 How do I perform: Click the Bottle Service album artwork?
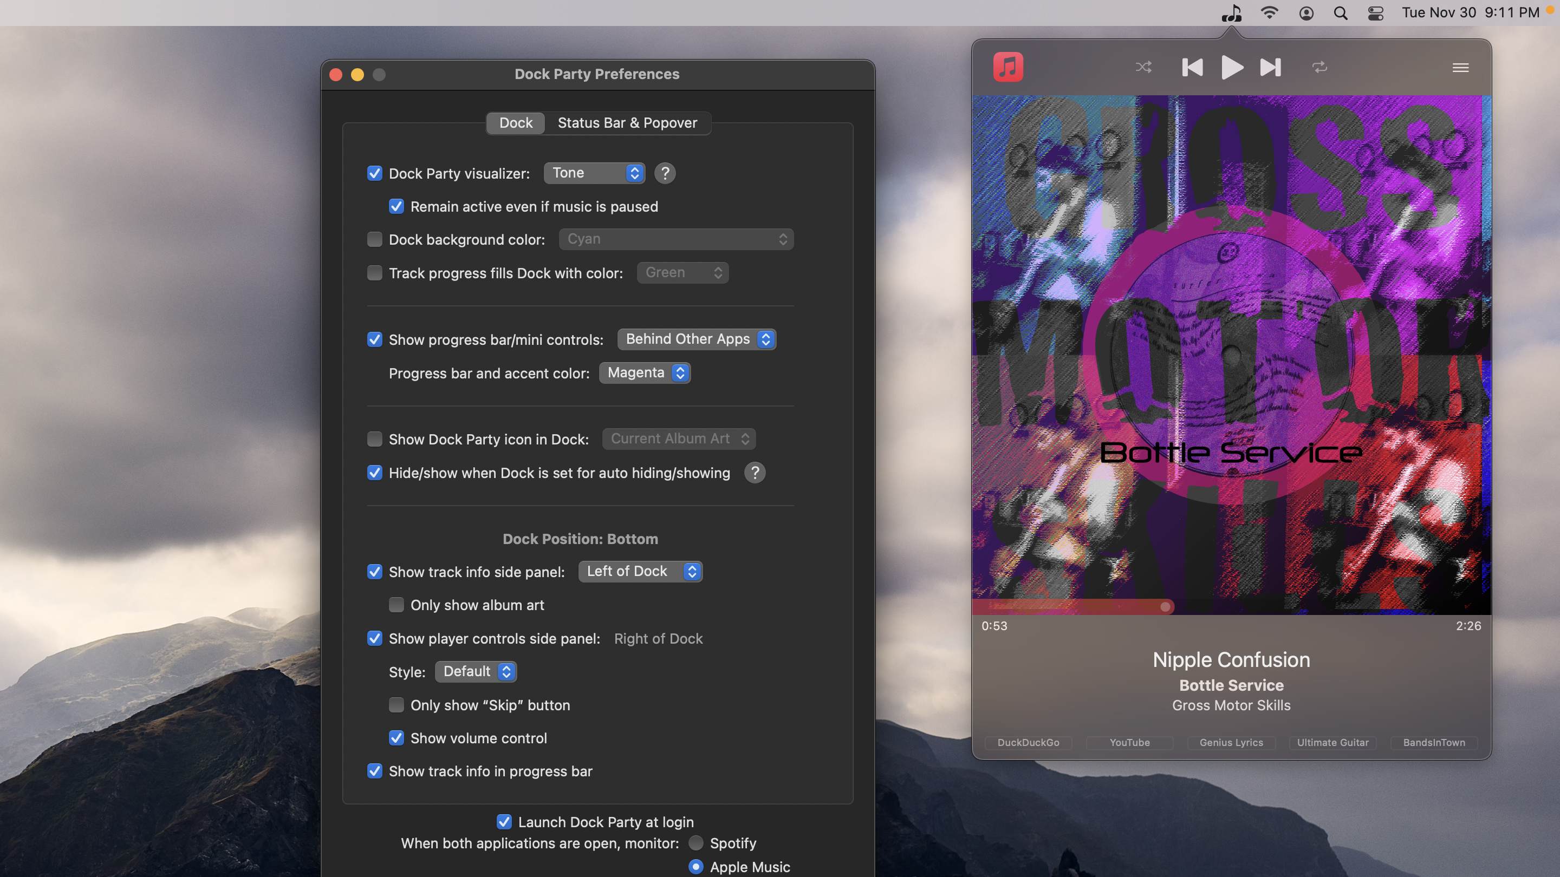click(1231, 355)
